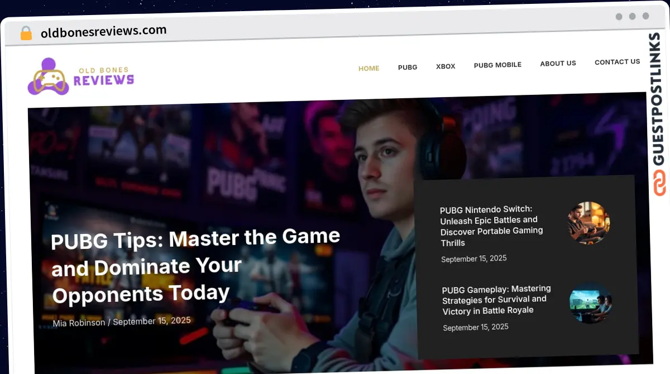Open the PUBG menu item
The image size is (670, 374).
tap(408, 67)
